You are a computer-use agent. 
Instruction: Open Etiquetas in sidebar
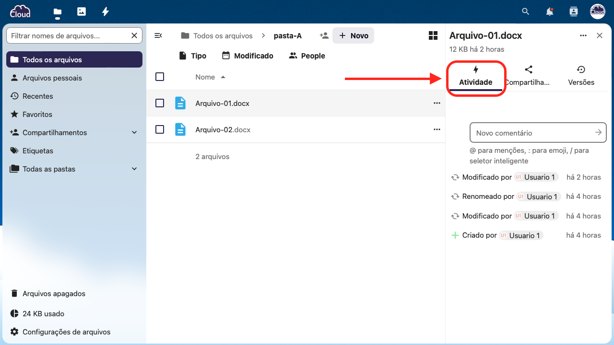click(x=74, y=150)
